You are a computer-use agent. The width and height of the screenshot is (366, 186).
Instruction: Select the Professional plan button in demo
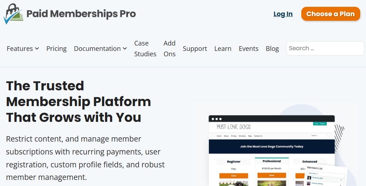tap(272, 175)
